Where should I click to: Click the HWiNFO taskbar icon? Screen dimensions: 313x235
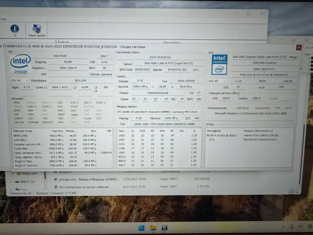164,228
